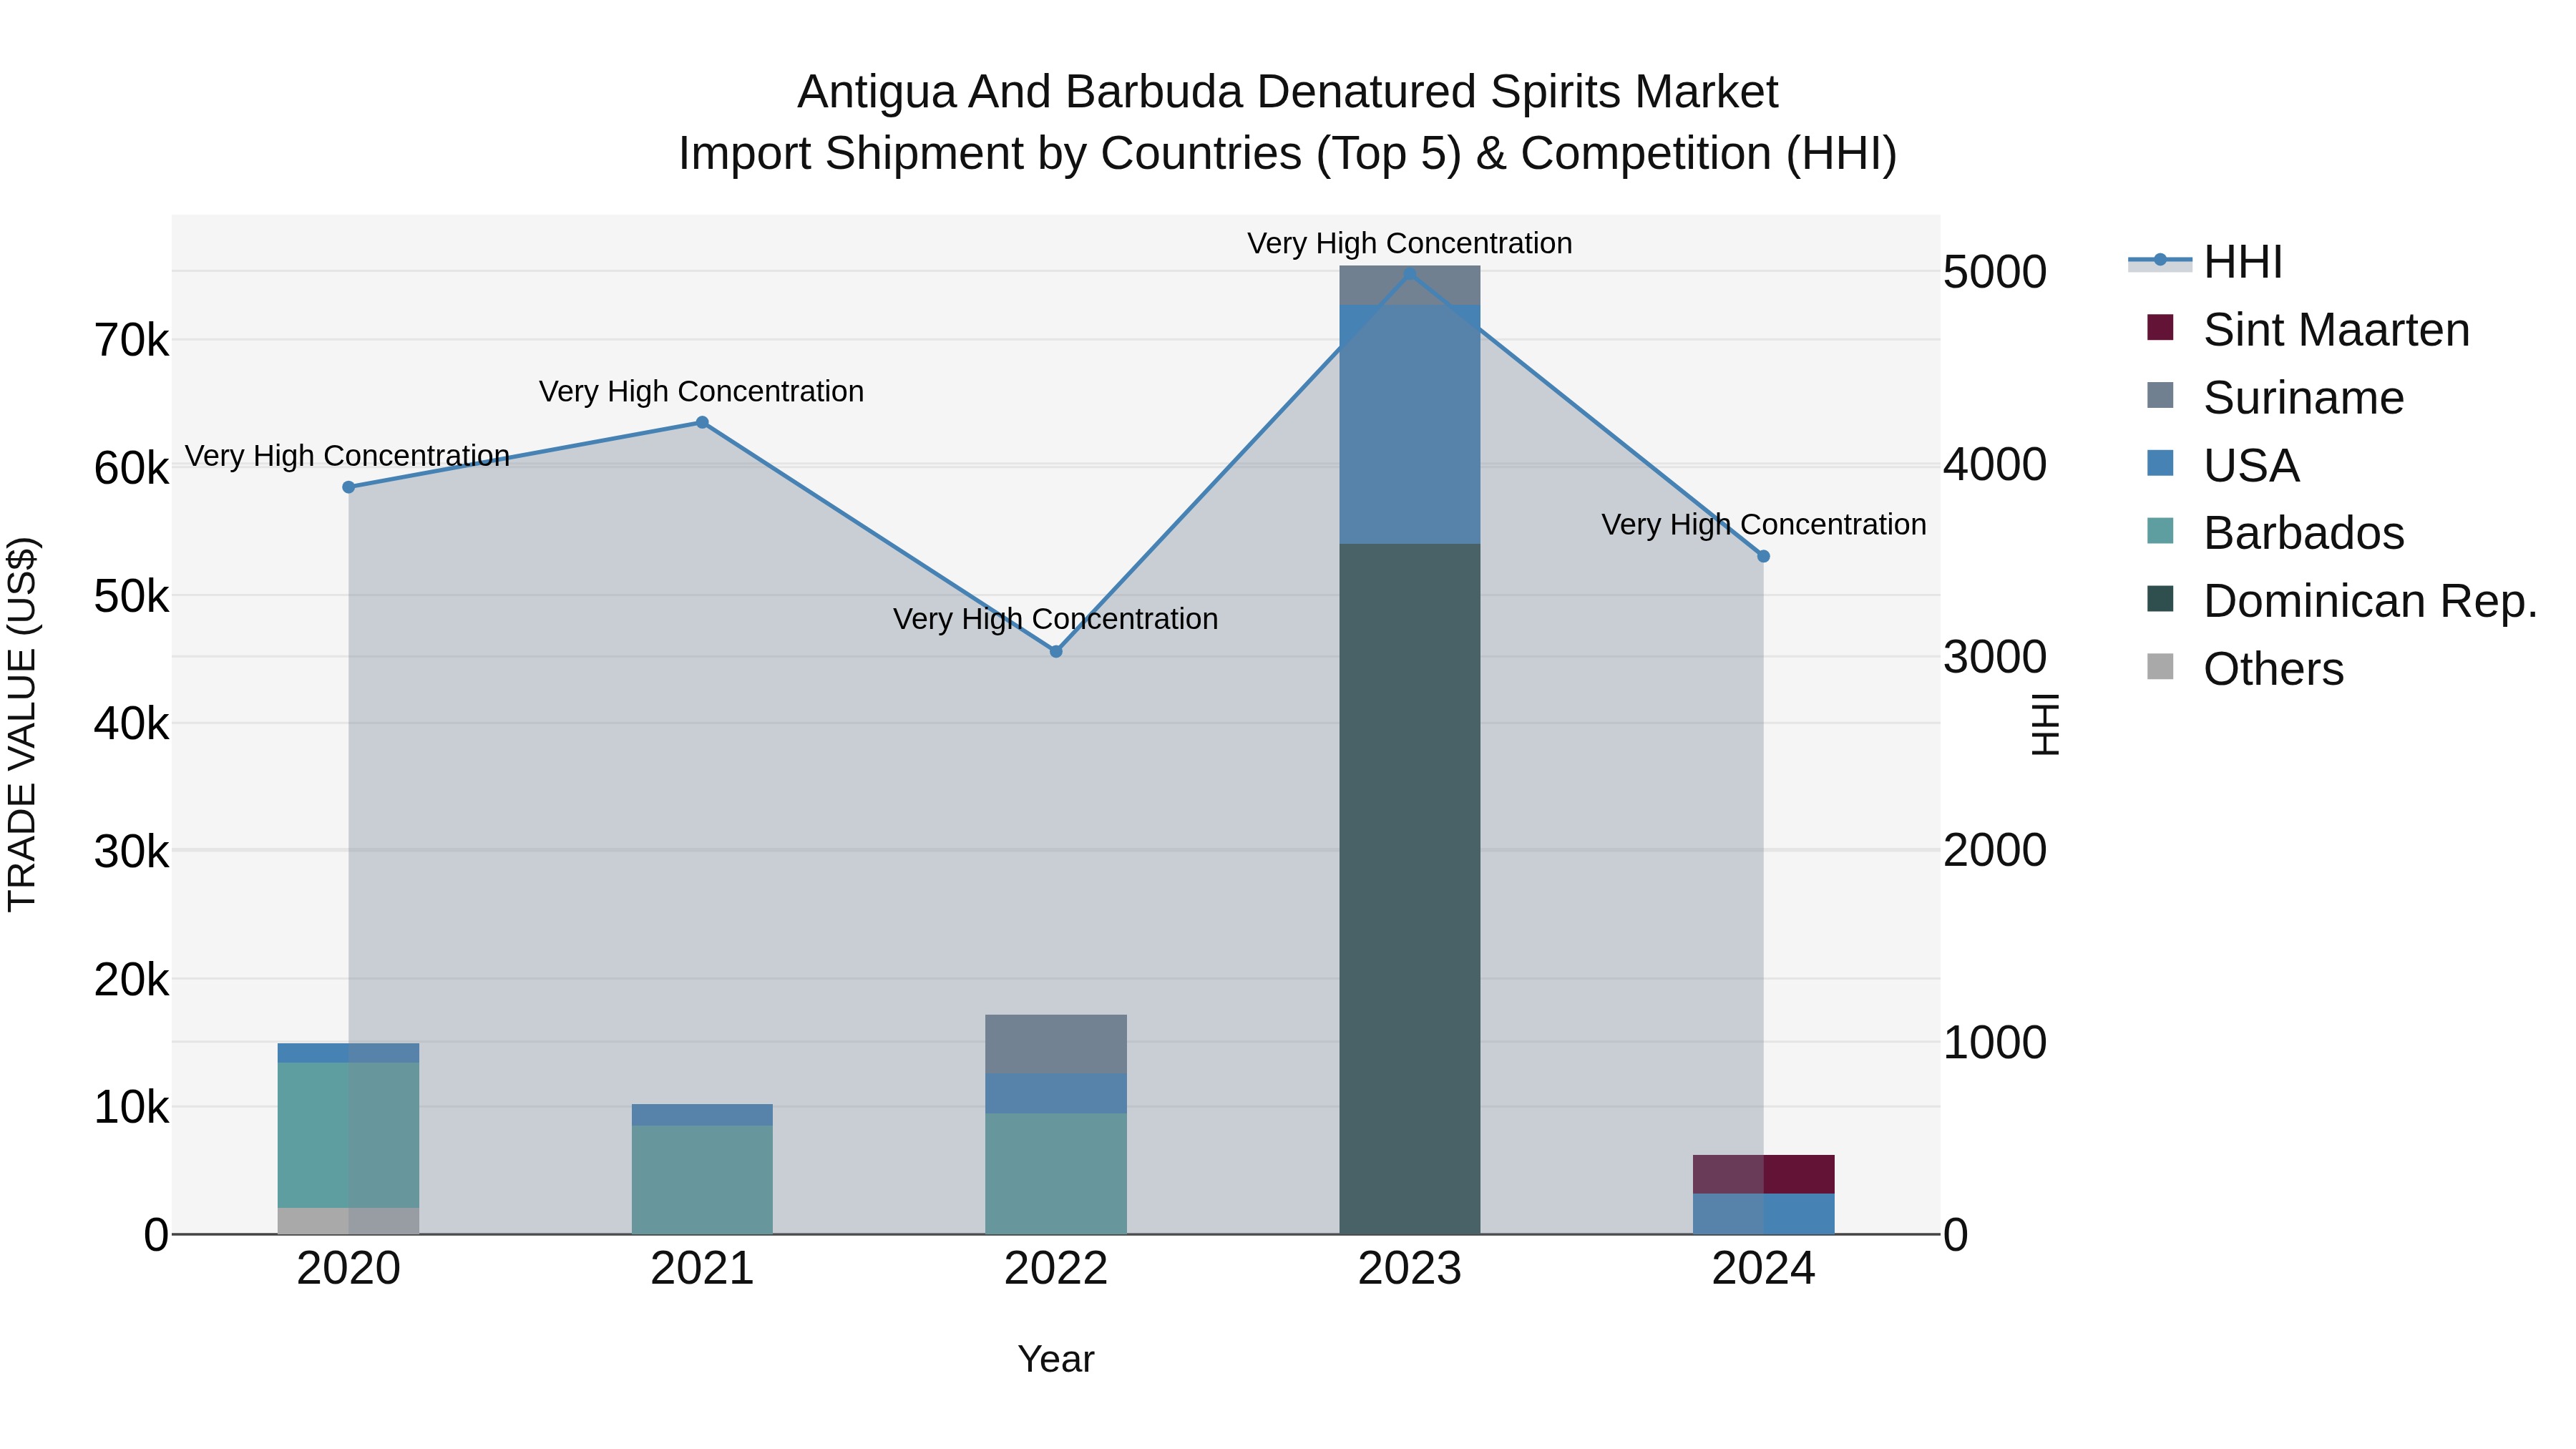2576x1449 pixels.
Task: Click the Dominican Rep. dark green swatch
Action: point(2160,598)
